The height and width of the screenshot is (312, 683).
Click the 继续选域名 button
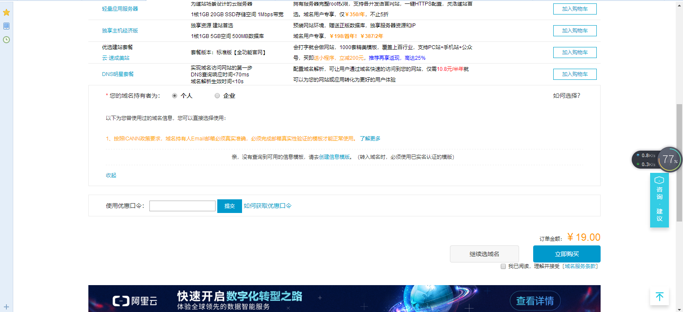pos(485,254)
